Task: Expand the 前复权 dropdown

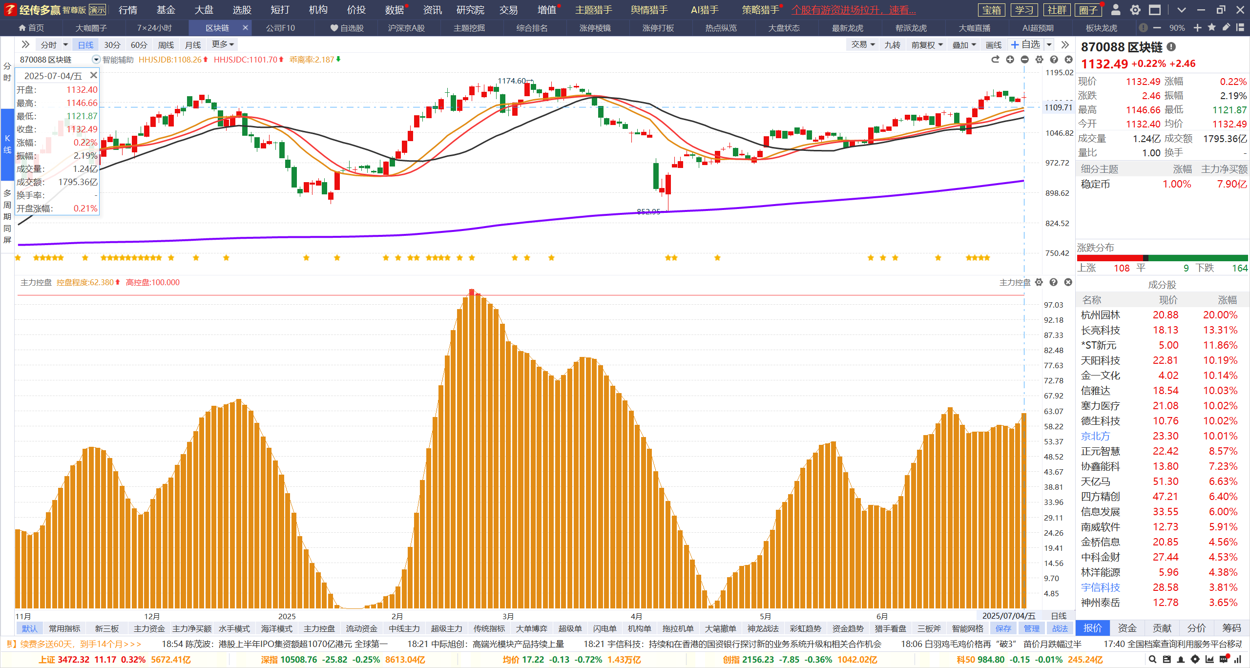Action: pos(927,45)
